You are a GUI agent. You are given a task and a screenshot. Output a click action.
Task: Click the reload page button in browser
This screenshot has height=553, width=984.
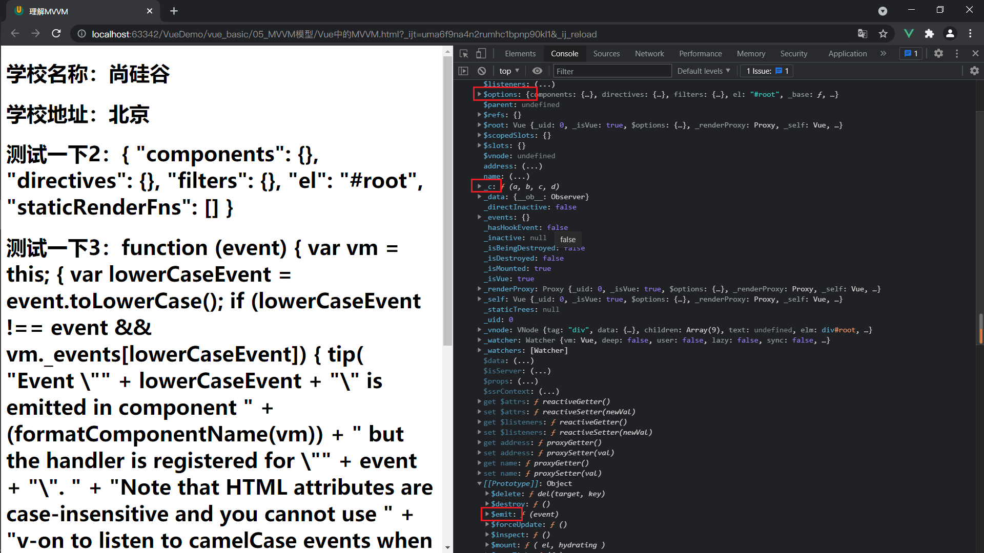[x=57, y=34]
